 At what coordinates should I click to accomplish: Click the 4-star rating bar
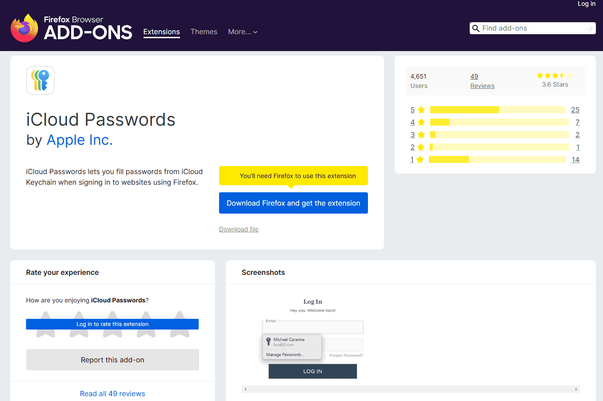pyautogui.click(x=499, y=122)
